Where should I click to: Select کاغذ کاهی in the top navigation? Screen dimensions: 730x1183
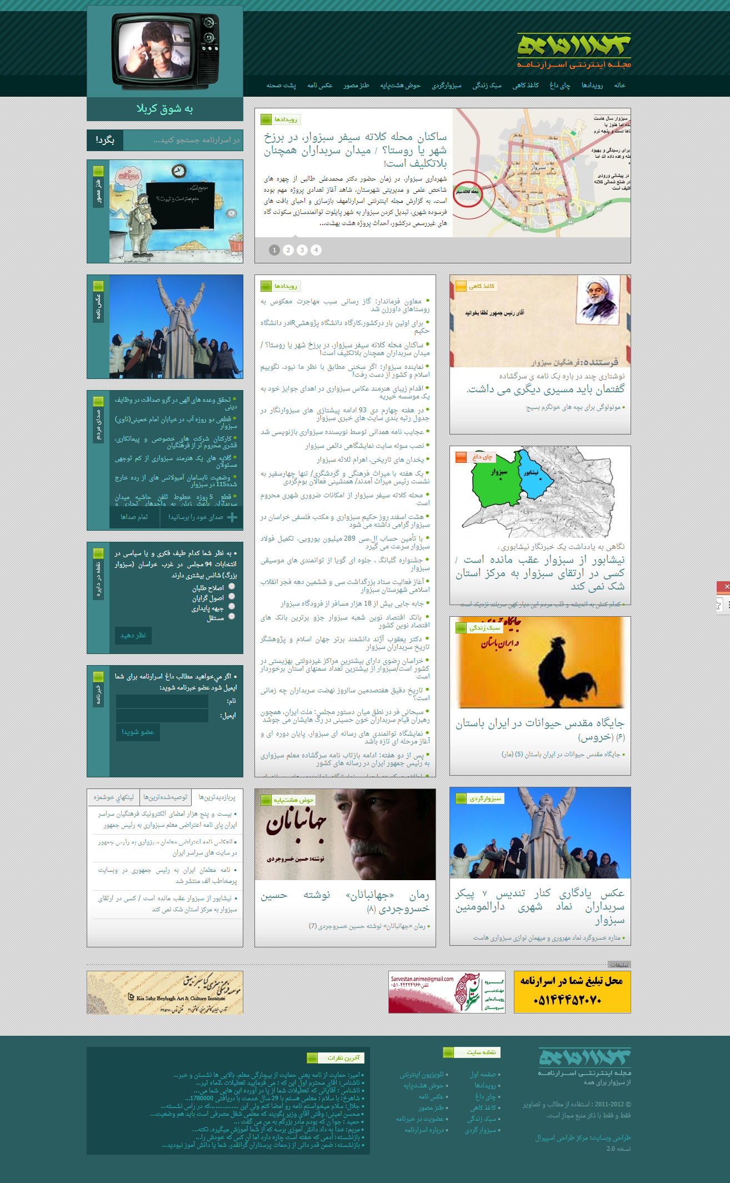point(526,85)
